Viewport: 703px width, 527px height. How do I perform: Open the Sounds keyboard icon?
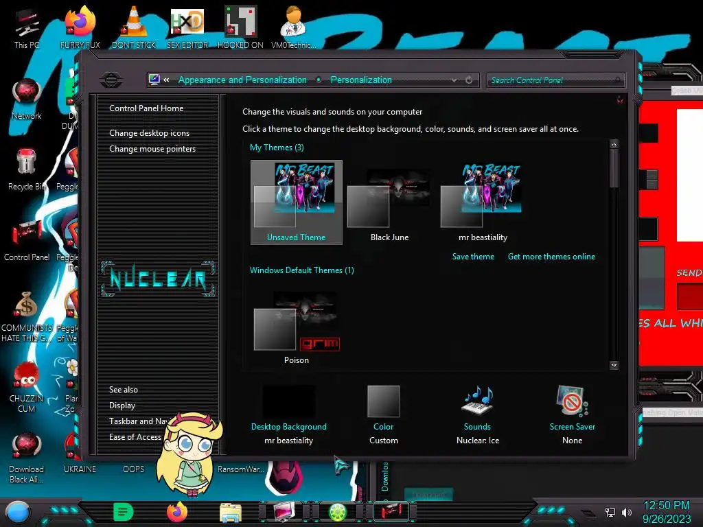pos(478,400)
